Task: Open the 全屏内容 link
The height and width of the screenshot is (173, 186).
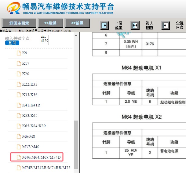Action: coord(180,25)
